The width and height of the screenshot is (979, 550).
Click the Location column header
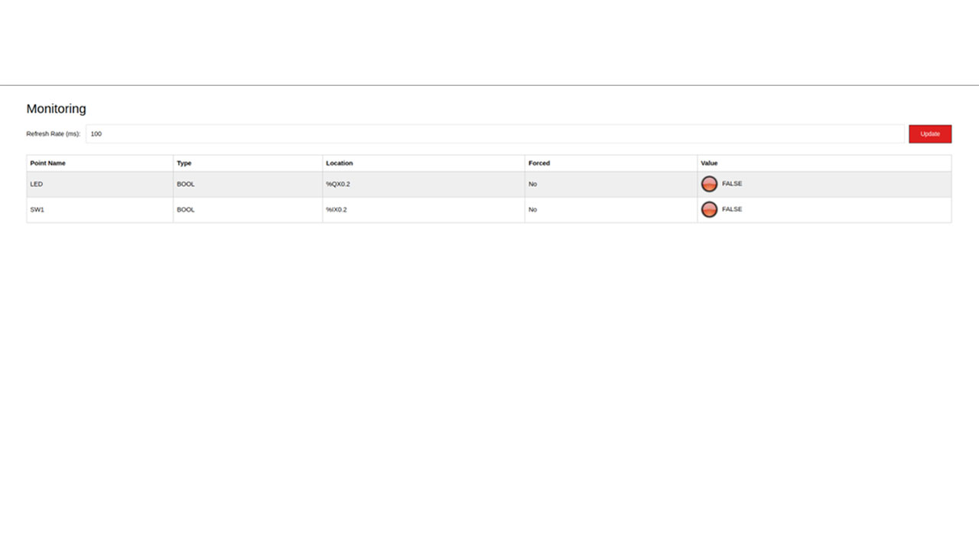(339, 163)
